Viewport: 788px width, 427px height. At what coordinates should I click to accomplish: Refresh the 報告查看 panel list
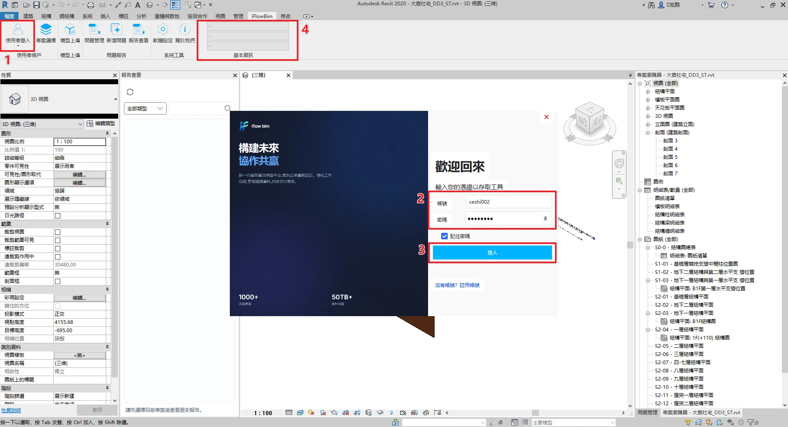point(130,92)
